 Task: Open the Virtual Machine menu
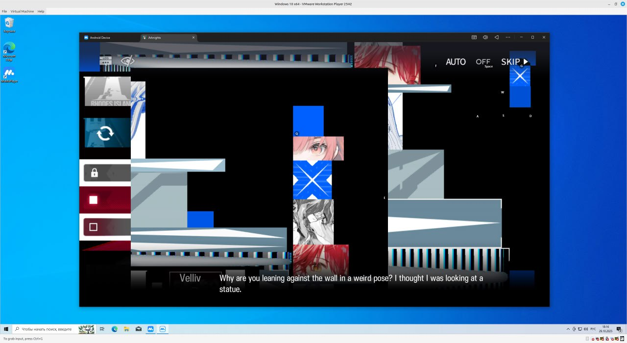tap(22, 11)
